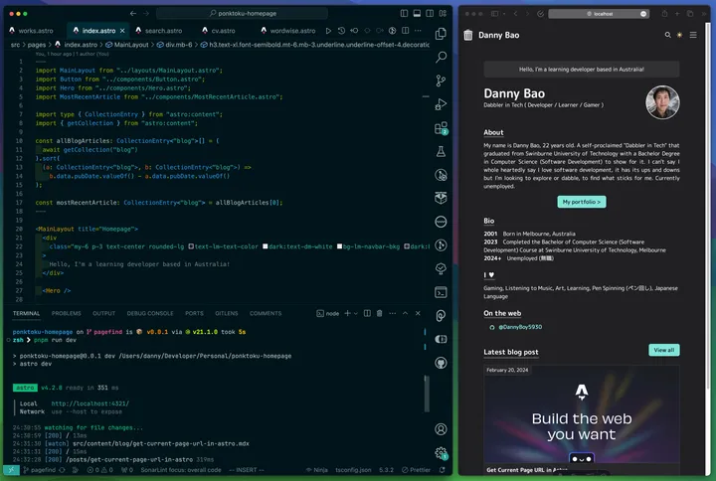
Task: Toggle light/dark theme on Danny Bao site
Action: tap(679, 35)
